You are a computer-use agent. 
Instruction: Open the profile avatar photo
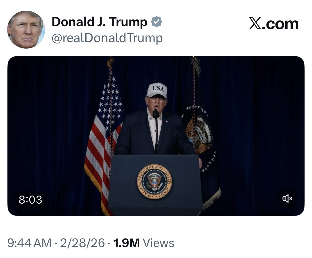pyautogui.click(x=26, y=30)
